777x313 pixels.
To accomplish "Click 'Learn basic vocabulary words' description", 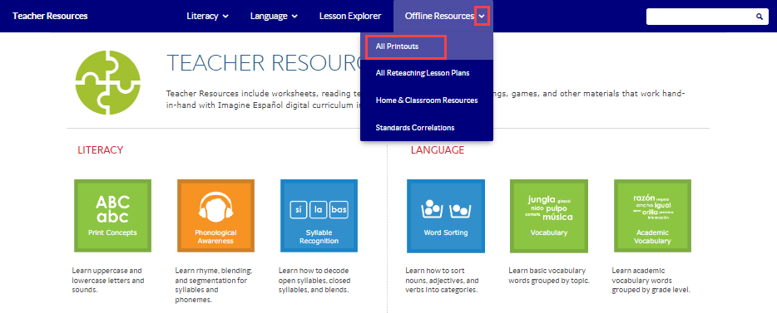I will click(x=549, y=276).
